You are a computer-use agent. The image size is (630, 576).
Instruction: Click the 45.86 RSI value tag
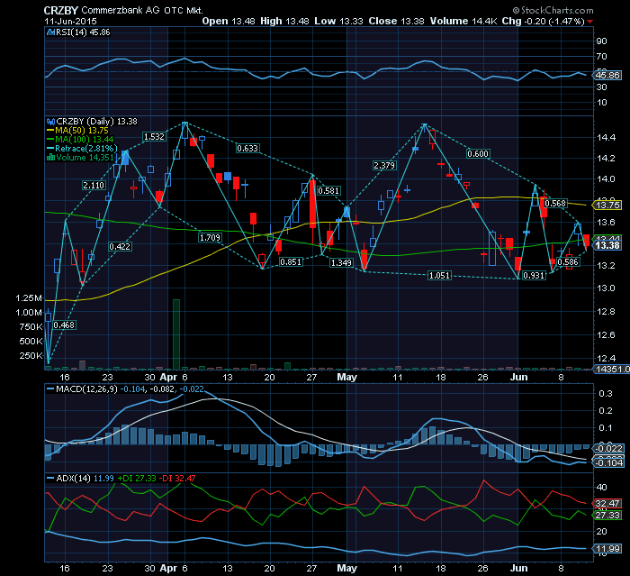coord(607,76)
